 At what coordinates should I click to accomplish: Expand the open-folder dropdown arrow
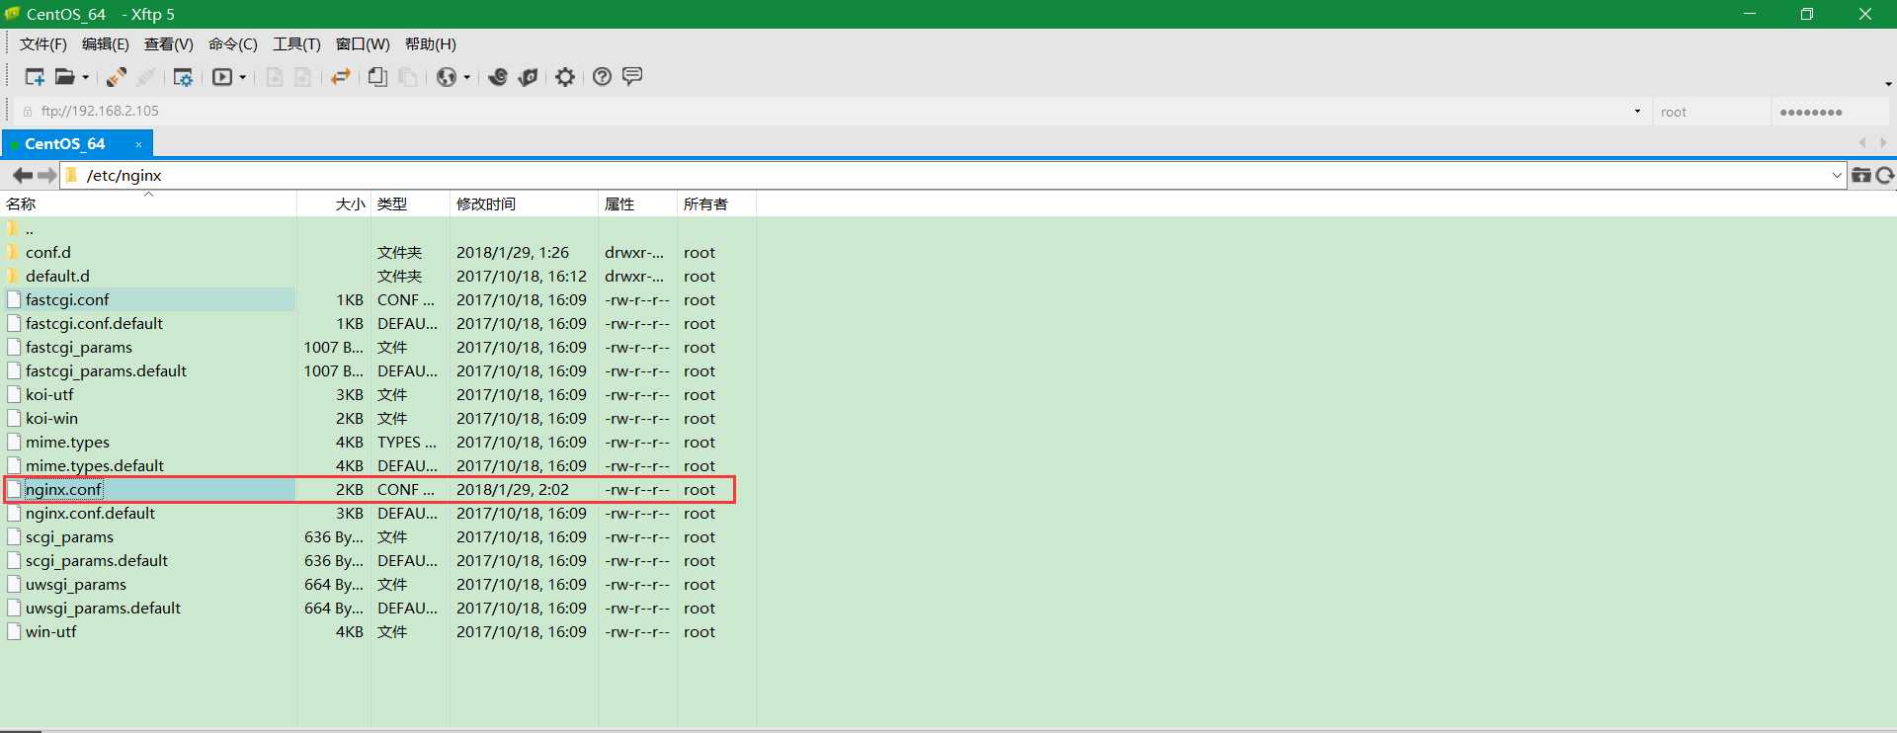coord(86,77)
